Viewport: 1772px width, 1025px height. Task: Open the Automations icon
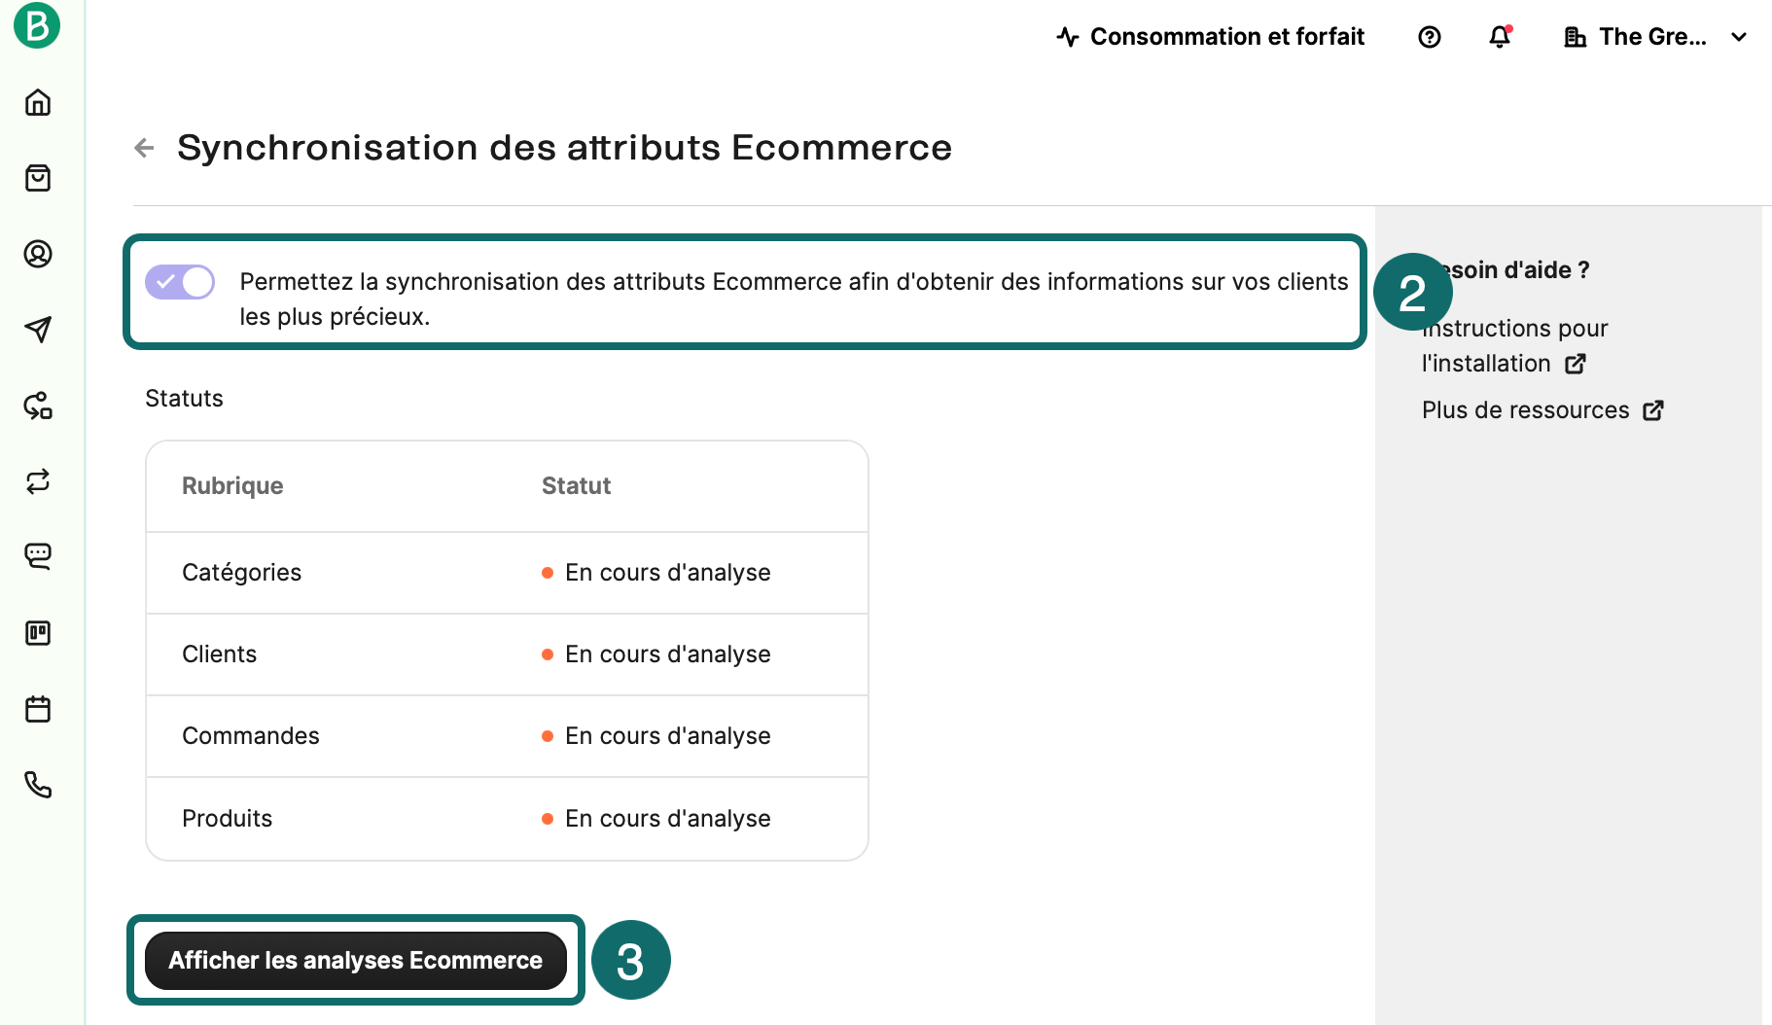click(37, 406)
